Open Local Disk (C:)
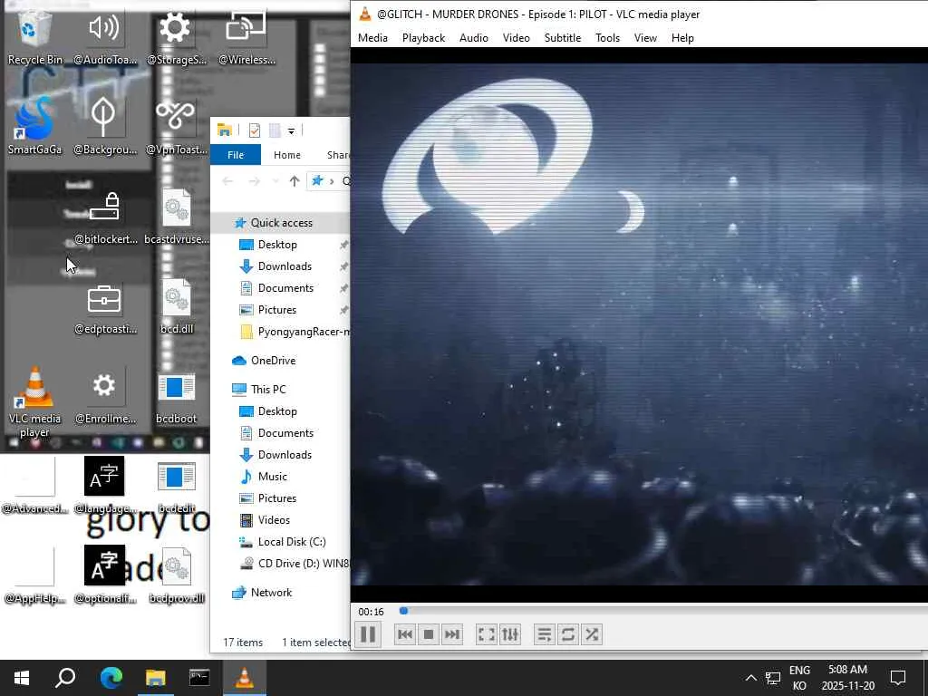928x696 pixels. tap(291, 542)
